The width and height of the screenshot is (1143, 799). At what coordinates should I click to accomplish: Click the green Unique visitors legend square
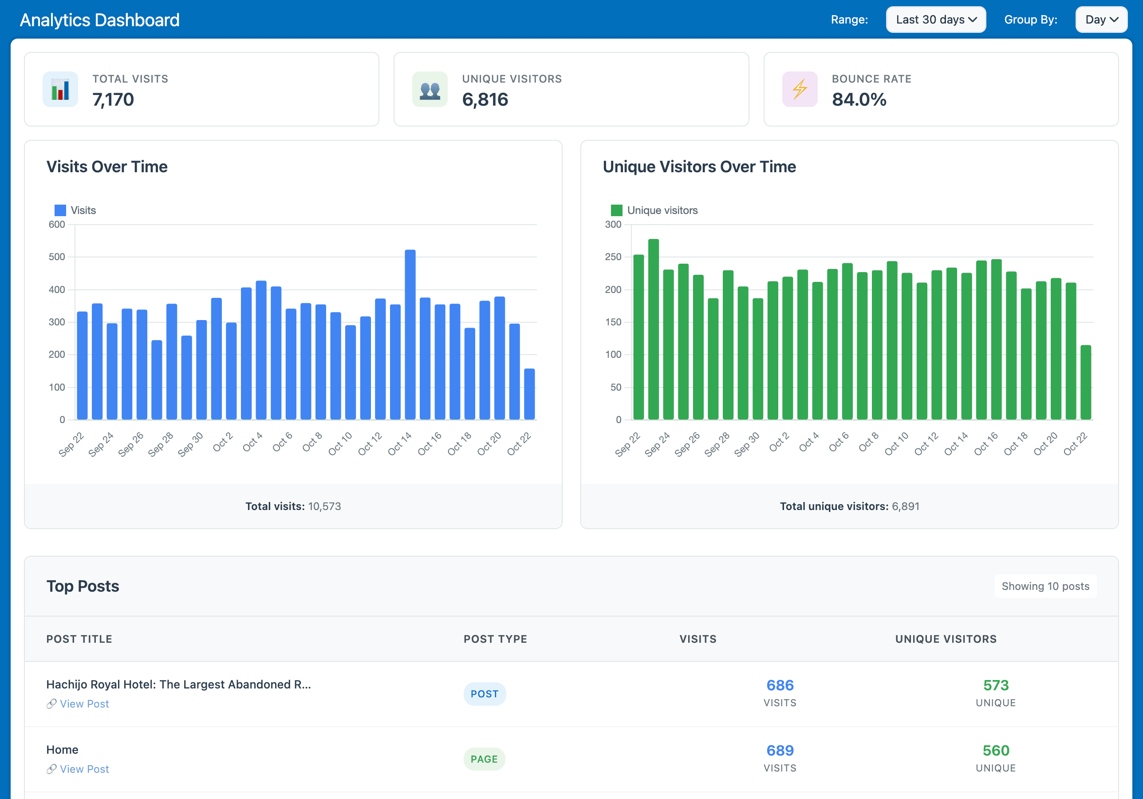[x=617, y=210]
